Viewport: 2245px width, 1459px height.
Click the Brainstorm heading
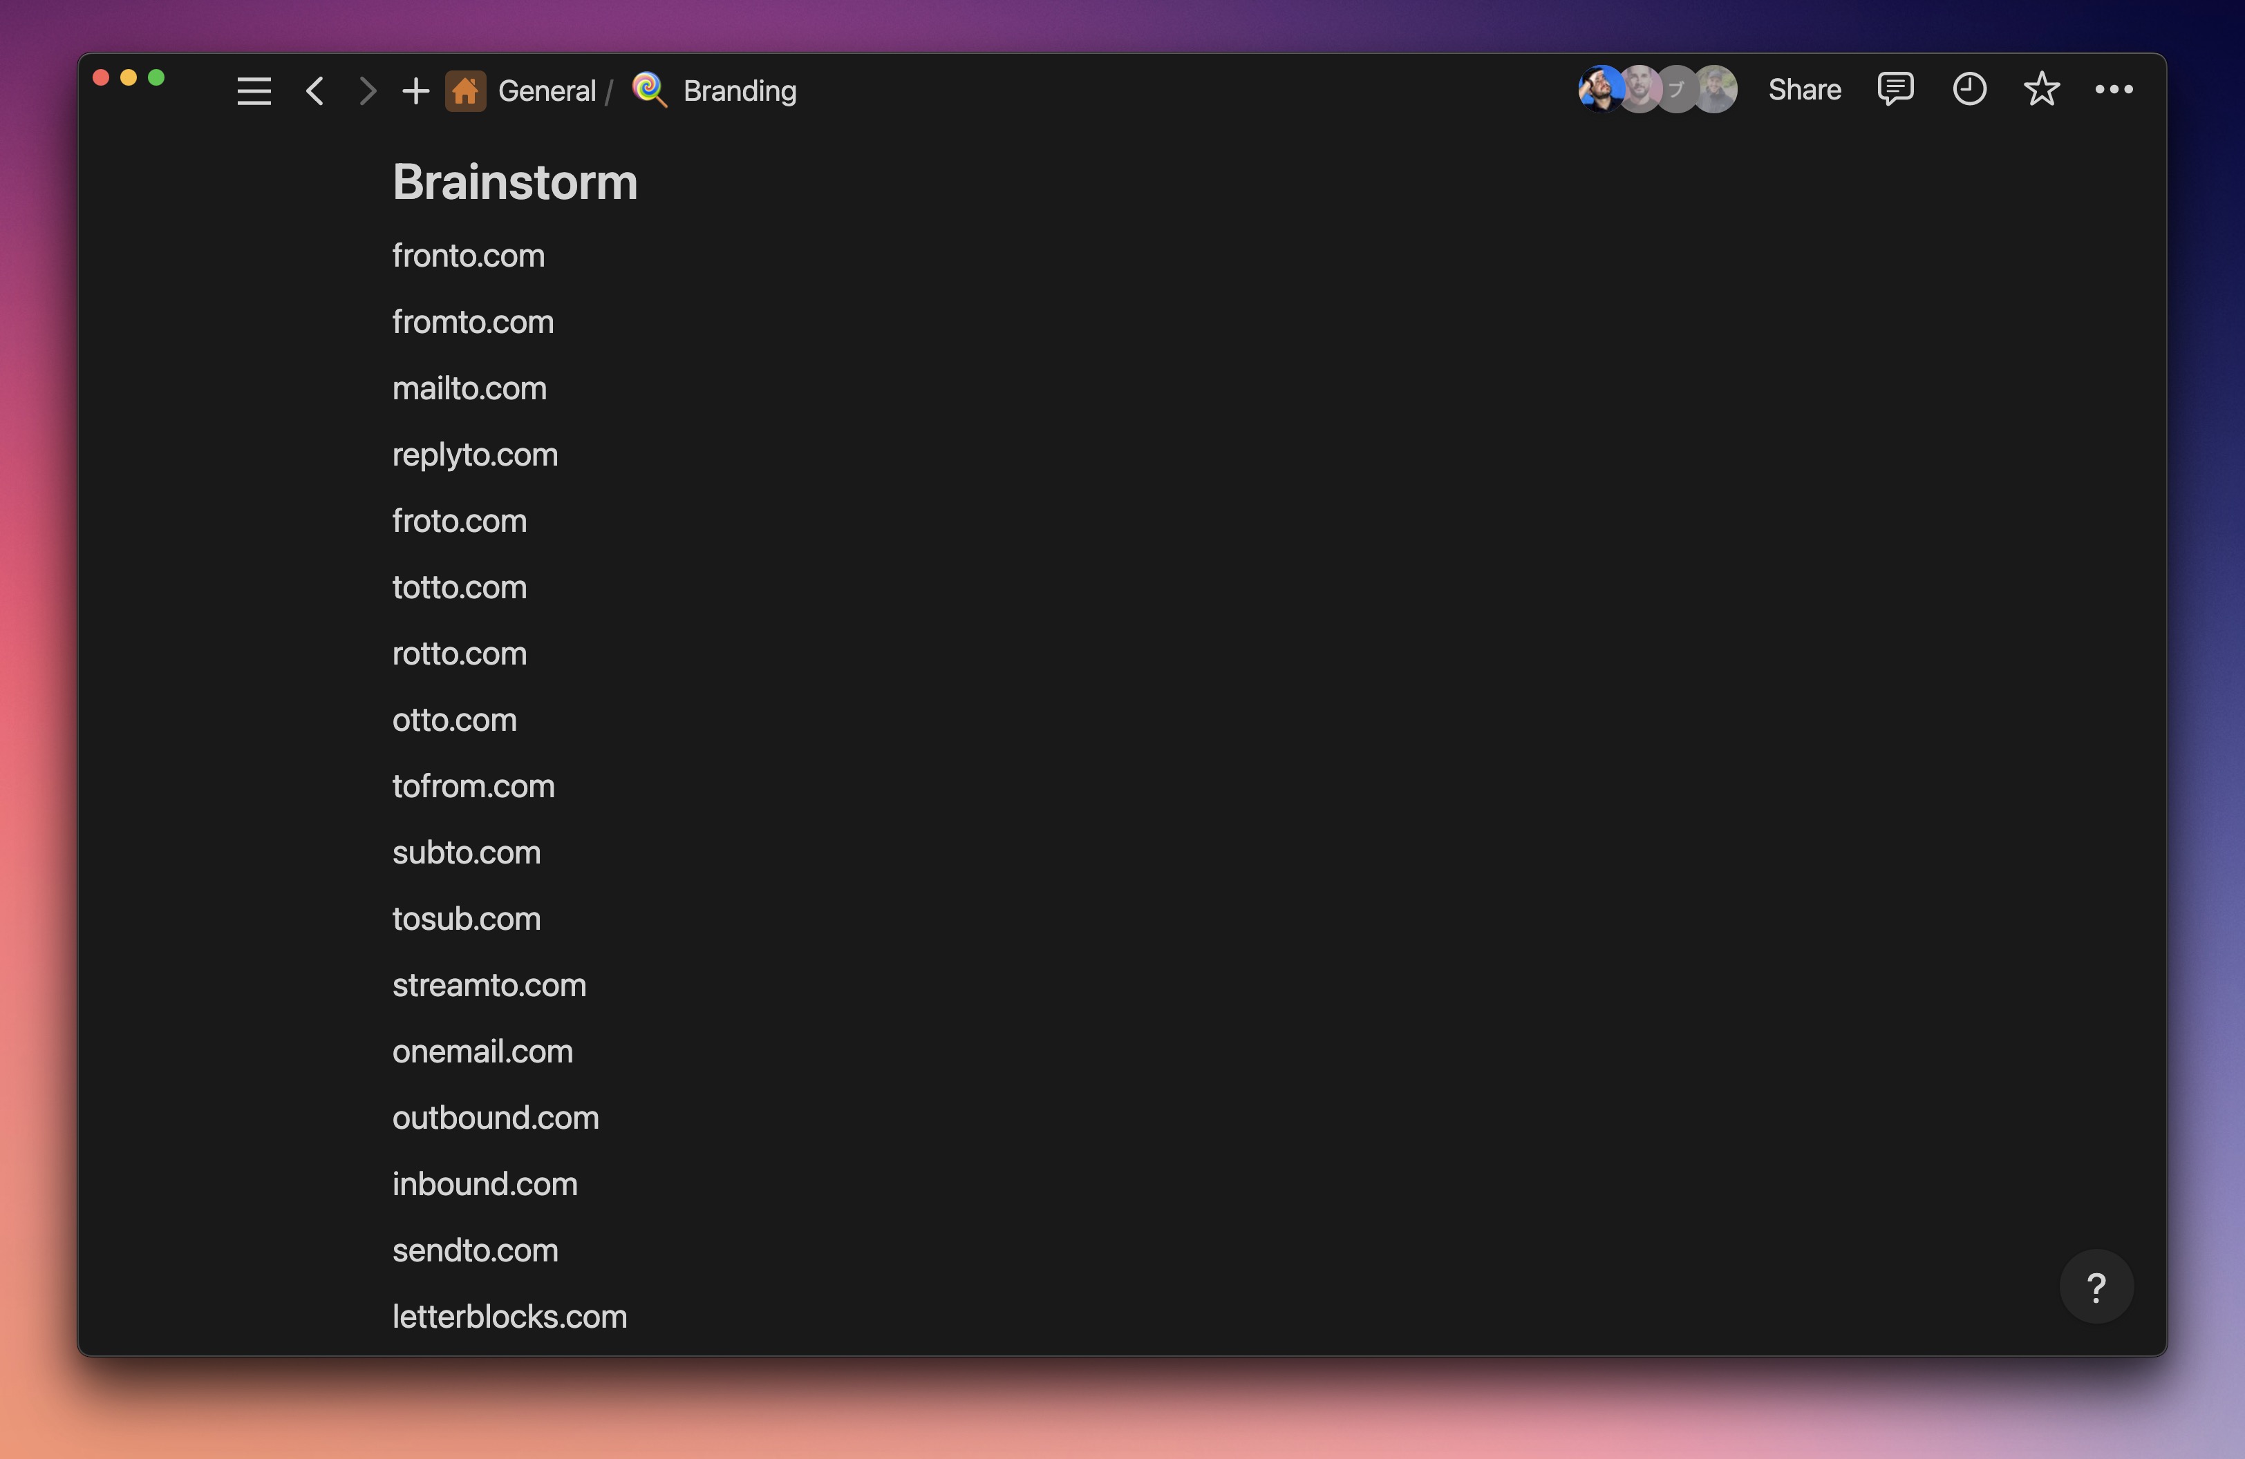[x=515, y=181]
